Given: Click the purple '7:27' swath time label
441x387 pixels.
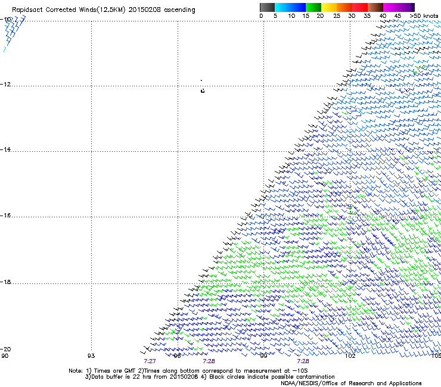Looking at the screenshot, I should tap(150, 361).
